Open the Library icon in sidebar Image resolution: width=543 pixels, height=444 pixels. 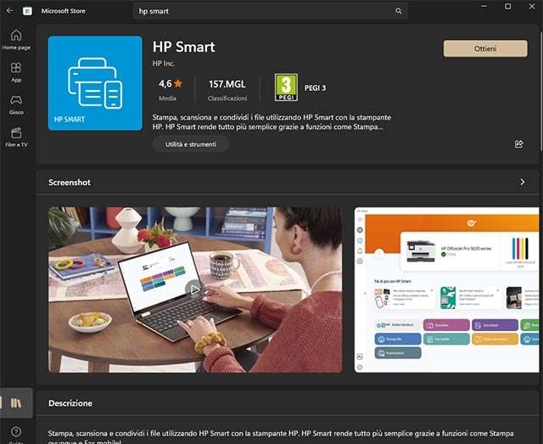[16, 402]
